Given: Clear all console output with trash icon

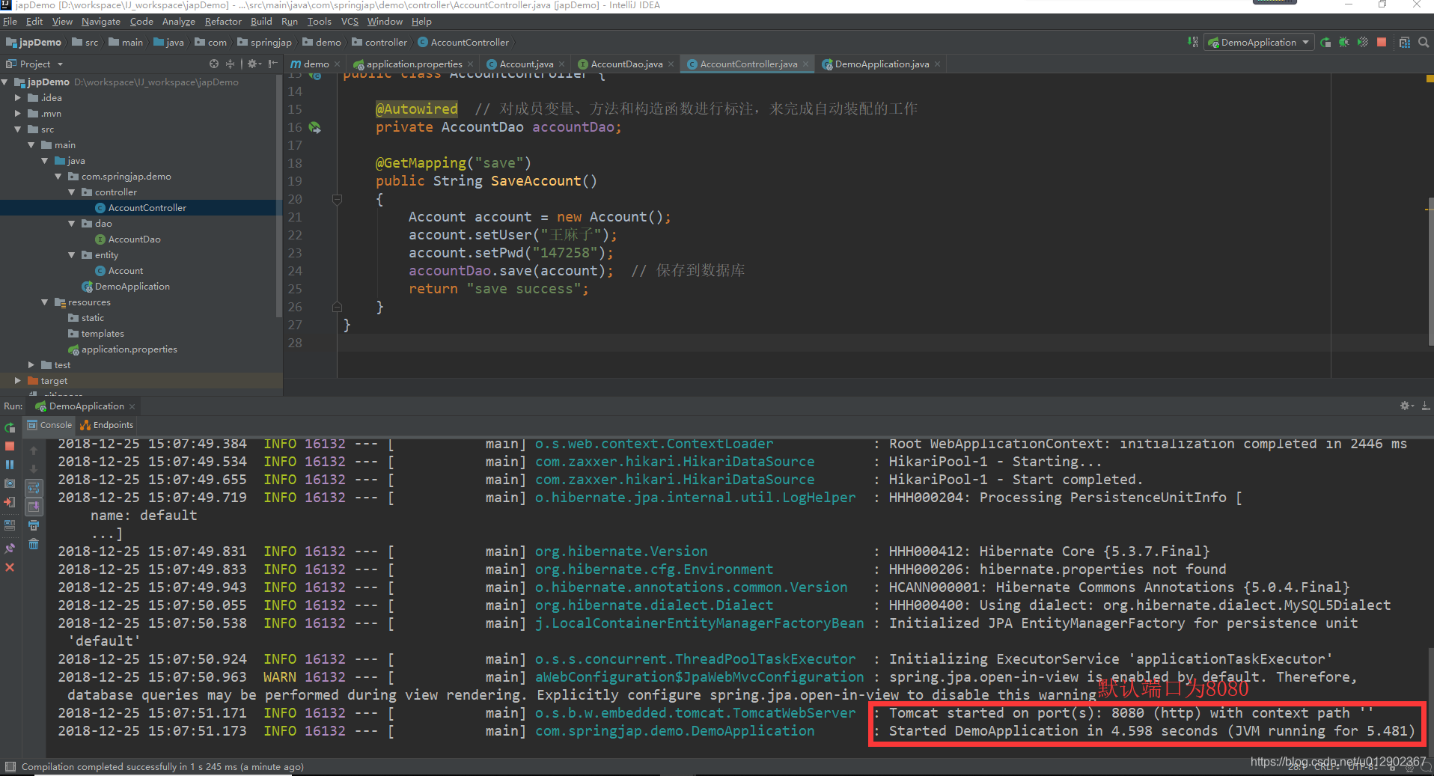Looking at the screenshot, I should [34, 544].
